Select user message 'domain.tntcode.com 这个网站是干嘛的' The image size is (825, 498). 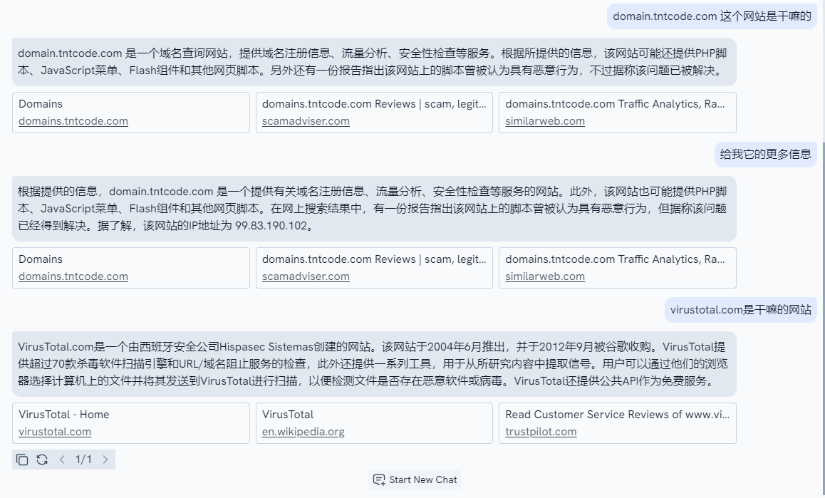pyautogui.click(x=712, y=16)
